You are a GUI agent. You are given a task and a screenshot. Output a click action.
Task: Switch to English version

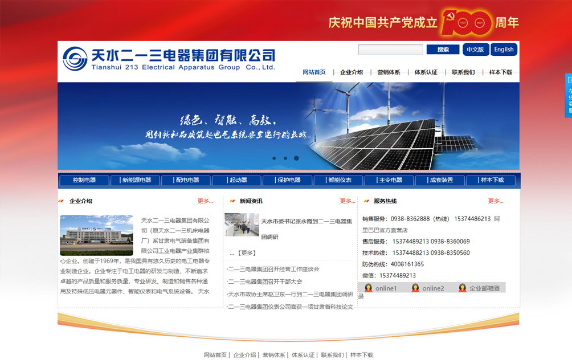pyautogui.click(x=504, y=49)
